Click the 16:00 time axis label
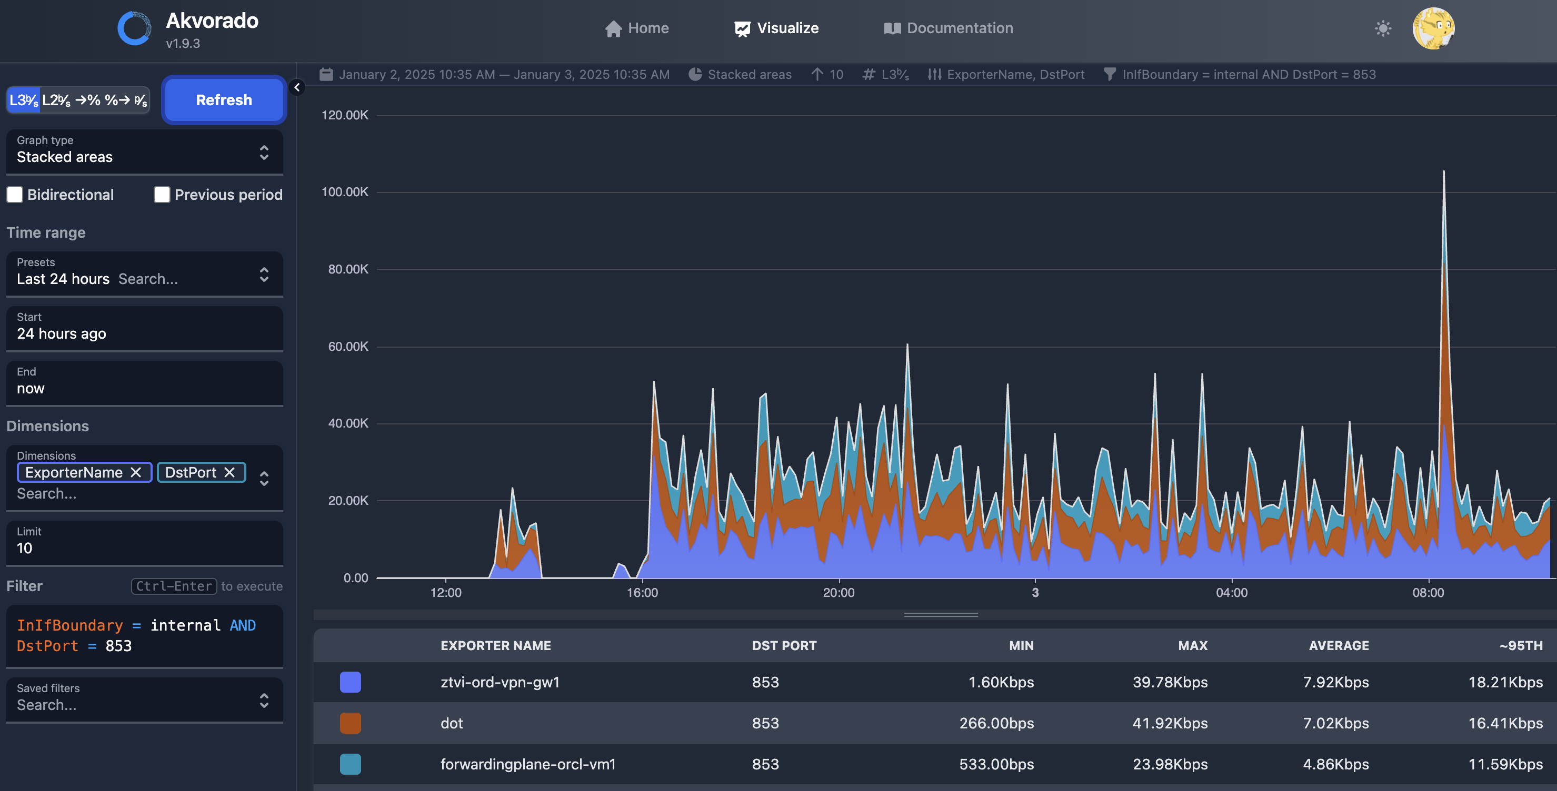1557x791 pixels. pyautogui.click(x=642, y=592)
